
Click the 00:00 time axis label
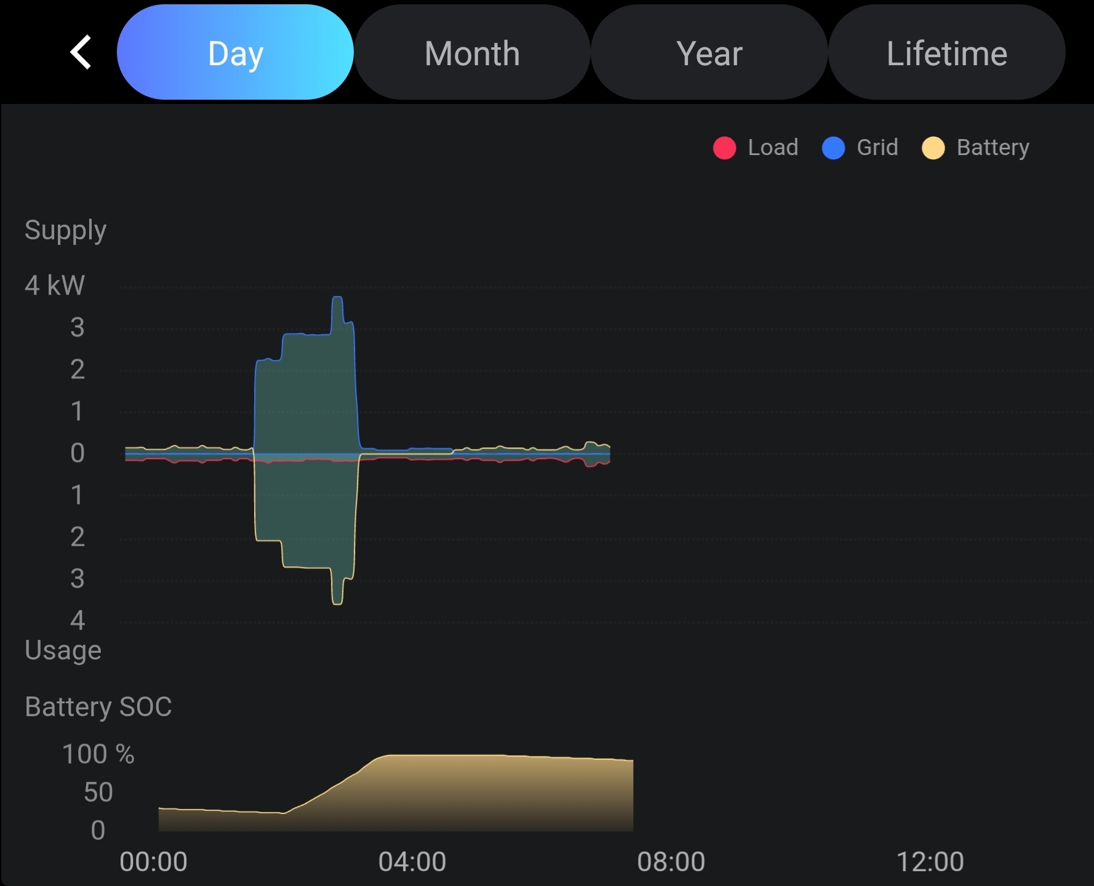click(153, 861)
